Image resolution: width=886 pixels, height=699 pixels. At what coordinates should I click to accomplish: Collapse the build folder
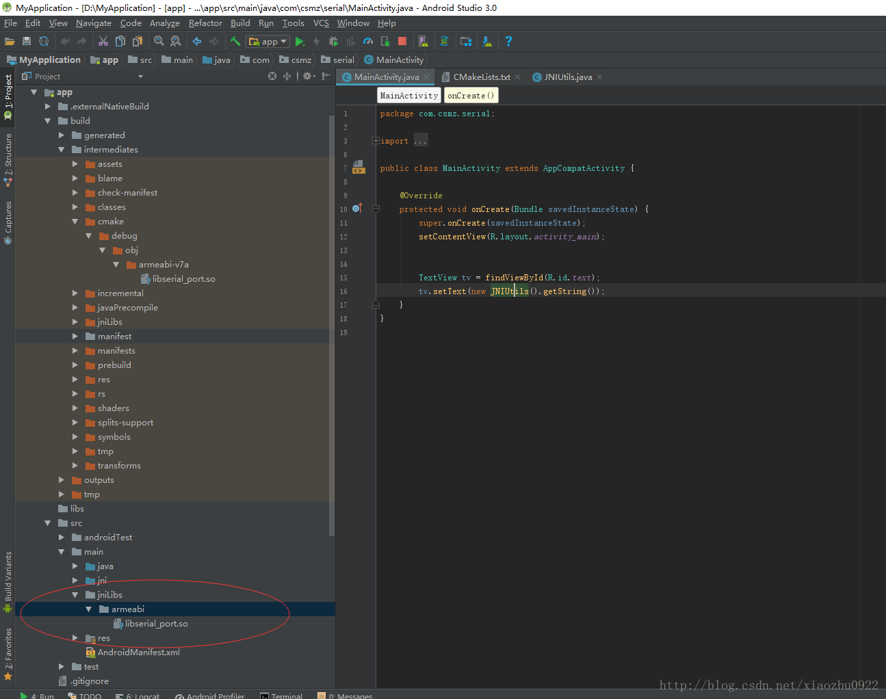[48, 121]
